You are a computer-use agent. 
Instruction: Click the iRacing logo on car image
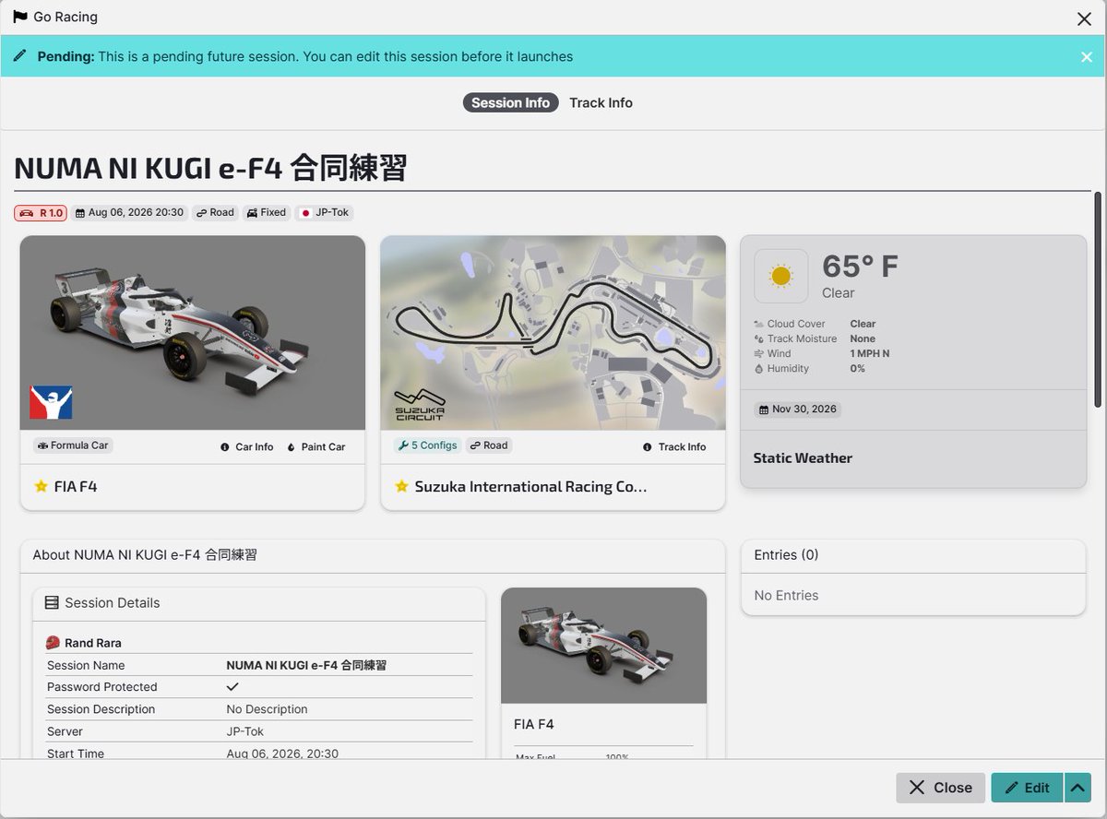(x=51, y=402)
